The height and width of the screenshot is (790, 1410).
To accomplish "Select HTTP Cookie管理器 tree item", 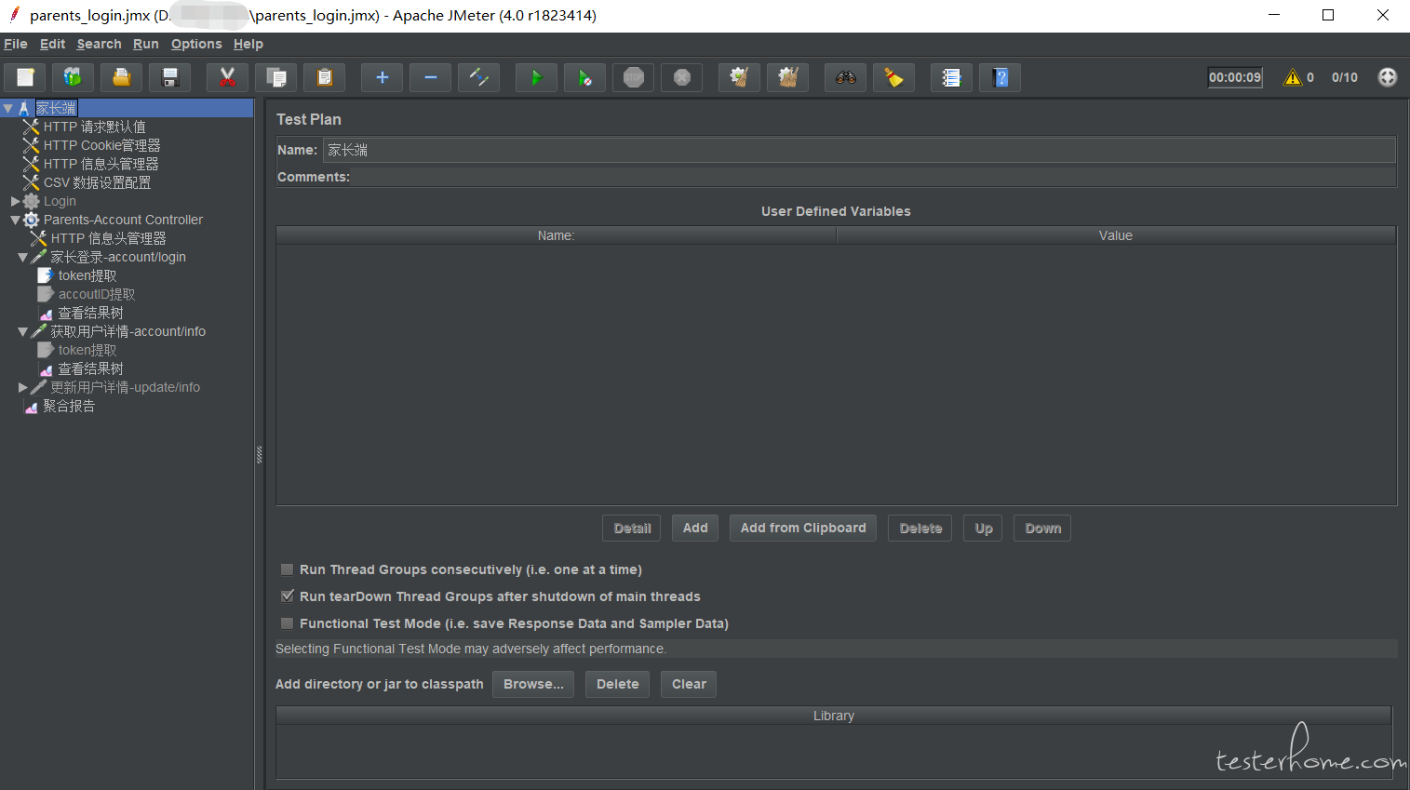I will 101,145.
